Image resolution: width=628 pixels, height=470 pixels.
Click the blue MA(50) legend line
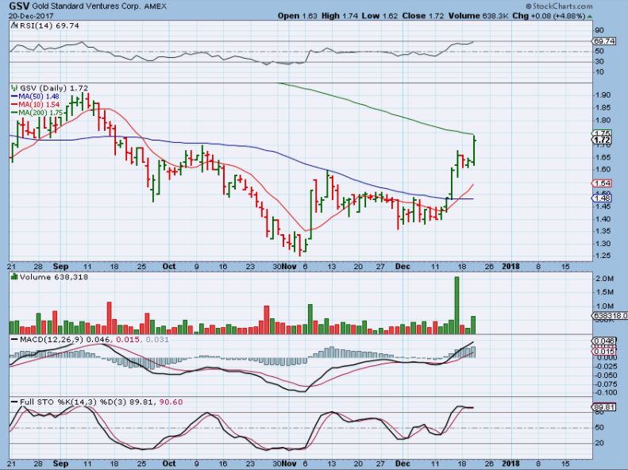point(13,97)
